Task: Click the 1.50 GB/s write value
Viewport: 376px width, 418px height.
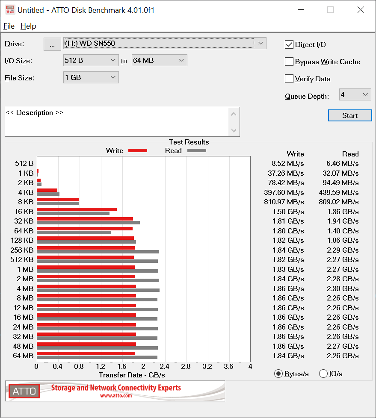Action: pyautogui.click(x=288, y=212)
